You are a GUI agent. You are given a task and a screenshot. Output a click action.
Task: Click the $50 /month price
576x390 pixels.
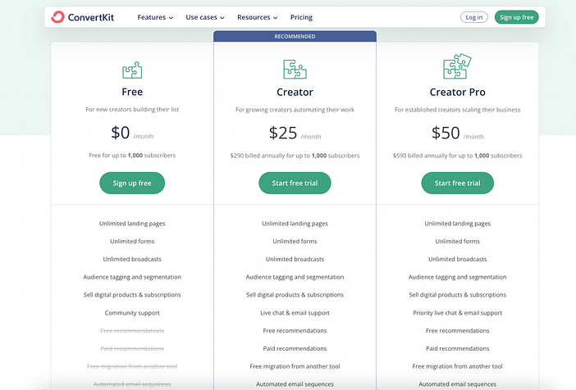(x=457, y=133)
